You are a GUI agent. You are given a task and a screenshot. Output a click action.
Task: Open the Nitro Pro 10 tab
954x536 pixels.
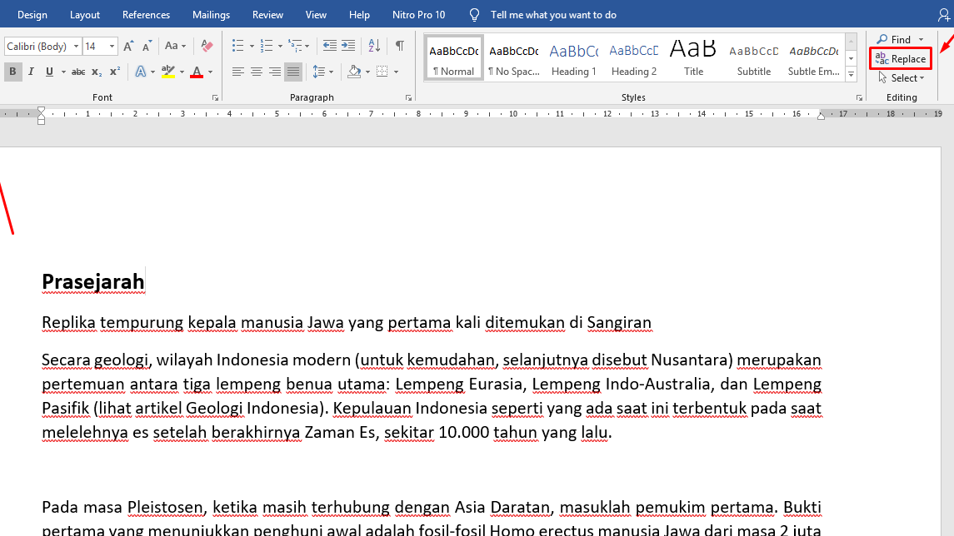pyautogui.click(x=418, y=15)
